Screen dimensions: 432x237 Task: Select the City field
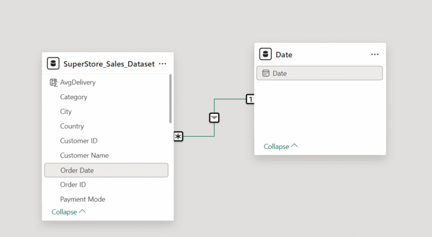click(106, 111)
